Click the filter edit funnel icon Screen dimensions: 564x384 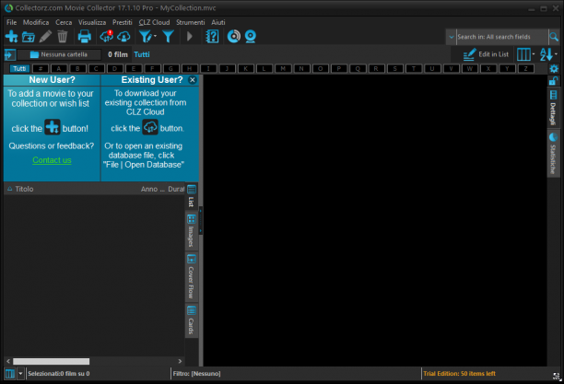[x=146, y=36]
